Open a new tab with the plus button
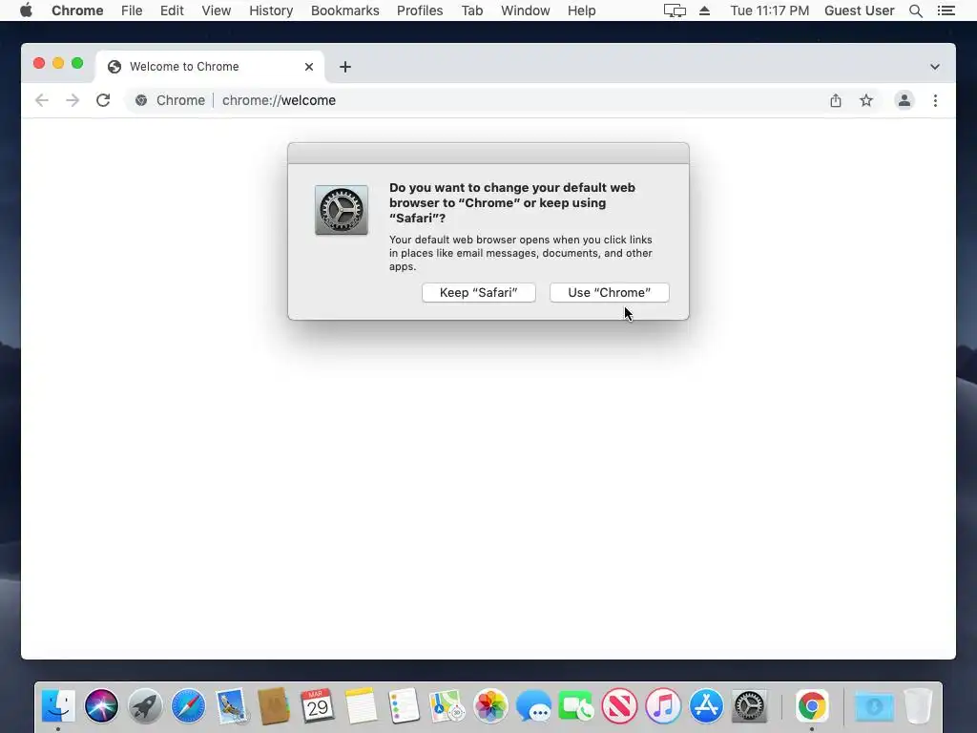The image size is (977, 733). click(345, 67)
